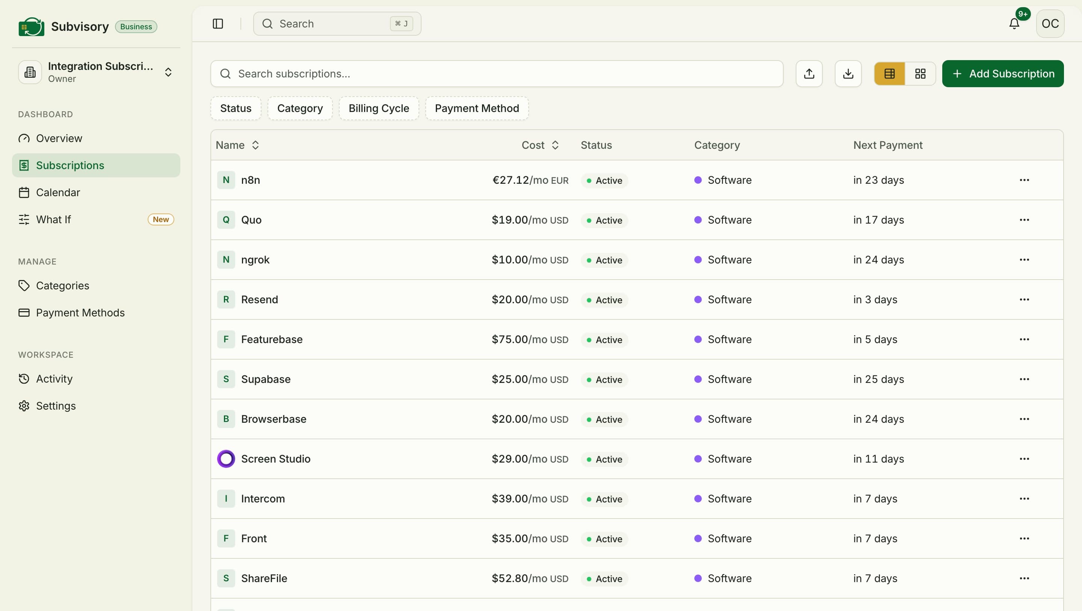1082x611 pixels.
Task: Click the Active status of ngrok
Action: pos(604,260)
